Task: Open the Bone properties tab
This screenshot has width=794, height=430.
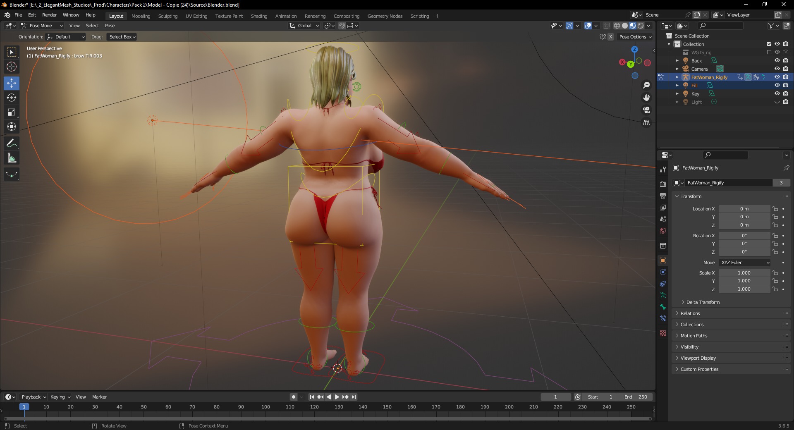Action: pyautogui.click(x=663, y=307)
